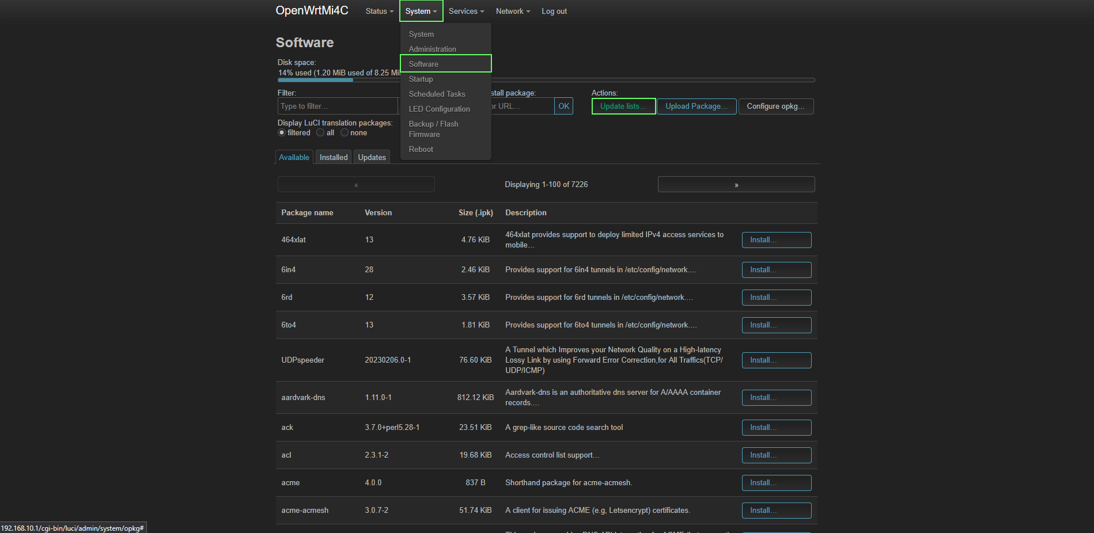Go to OpenWrtMi4C home link
Screen dimensions: 1094x533
(x=312, y=10)
